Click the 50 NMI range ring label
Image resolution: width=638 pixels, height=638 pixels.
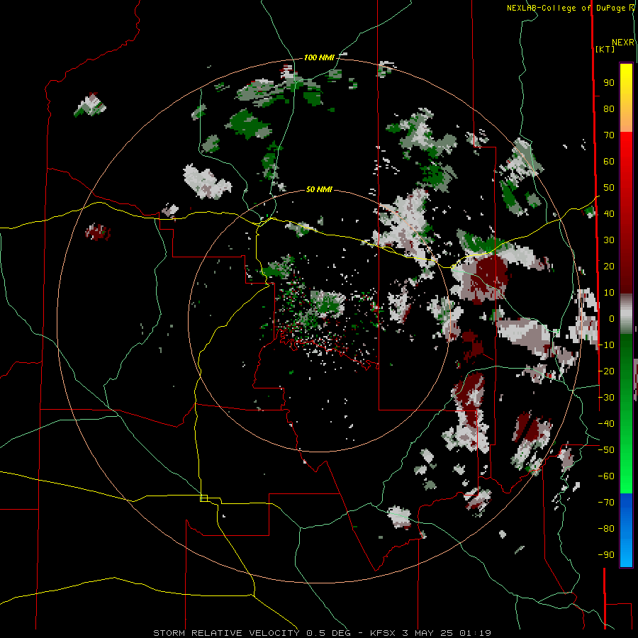point(319,189)
